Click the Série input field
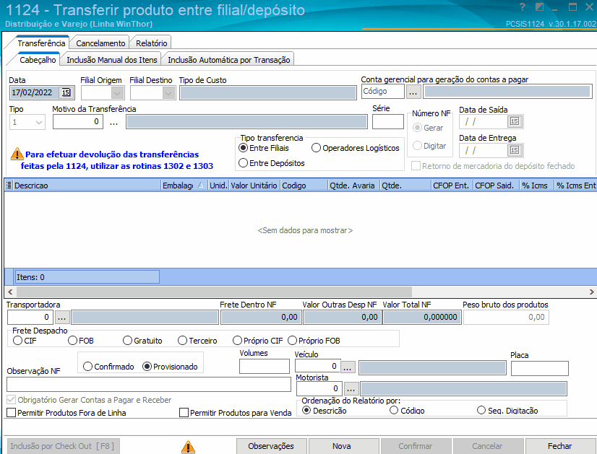The height and width of the screenshot is (454, 597). 387,122
